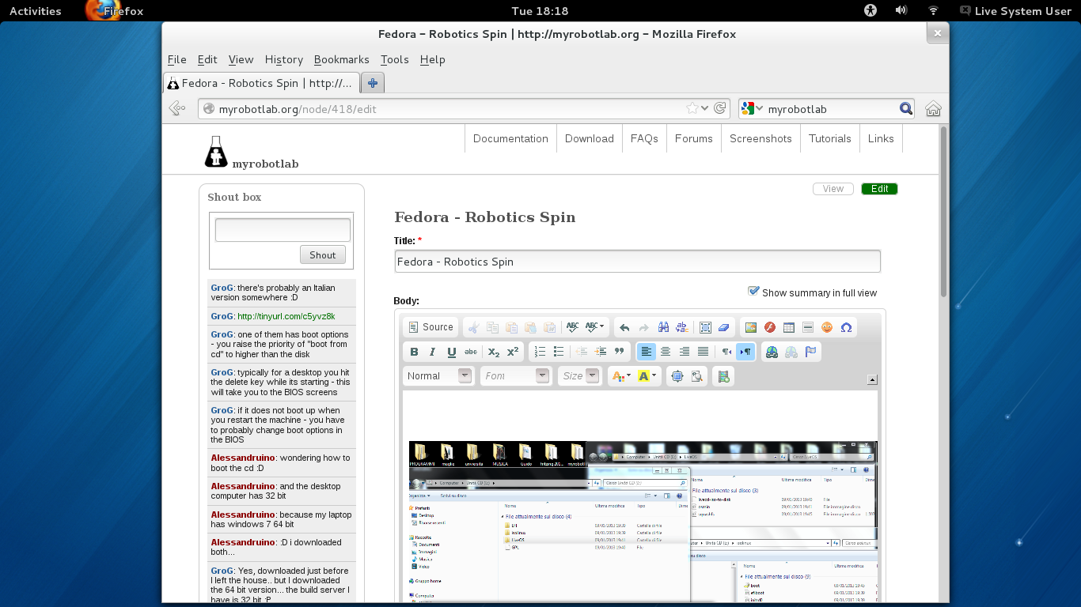Click the Check Spelling icon

click(x=572, y=327)
